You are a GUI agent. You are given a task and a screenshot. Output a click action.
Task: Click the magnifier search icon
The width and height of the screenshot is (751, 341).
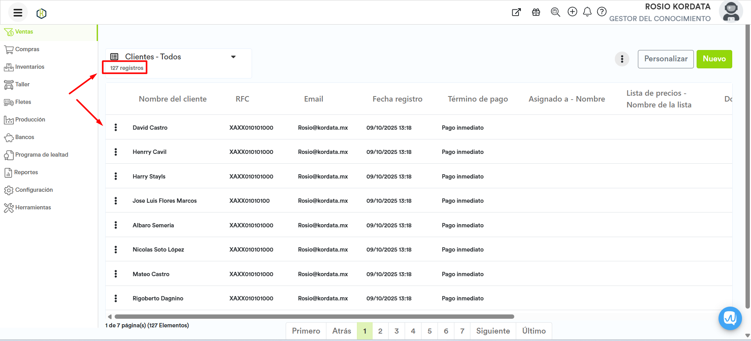555,12
